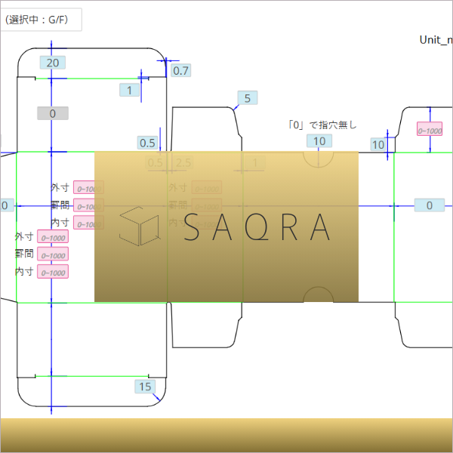Click 外寸 pink field in the lowest-left group
Image resolution: width=453 pixels, height=453 pixels.
coord(53,236)
